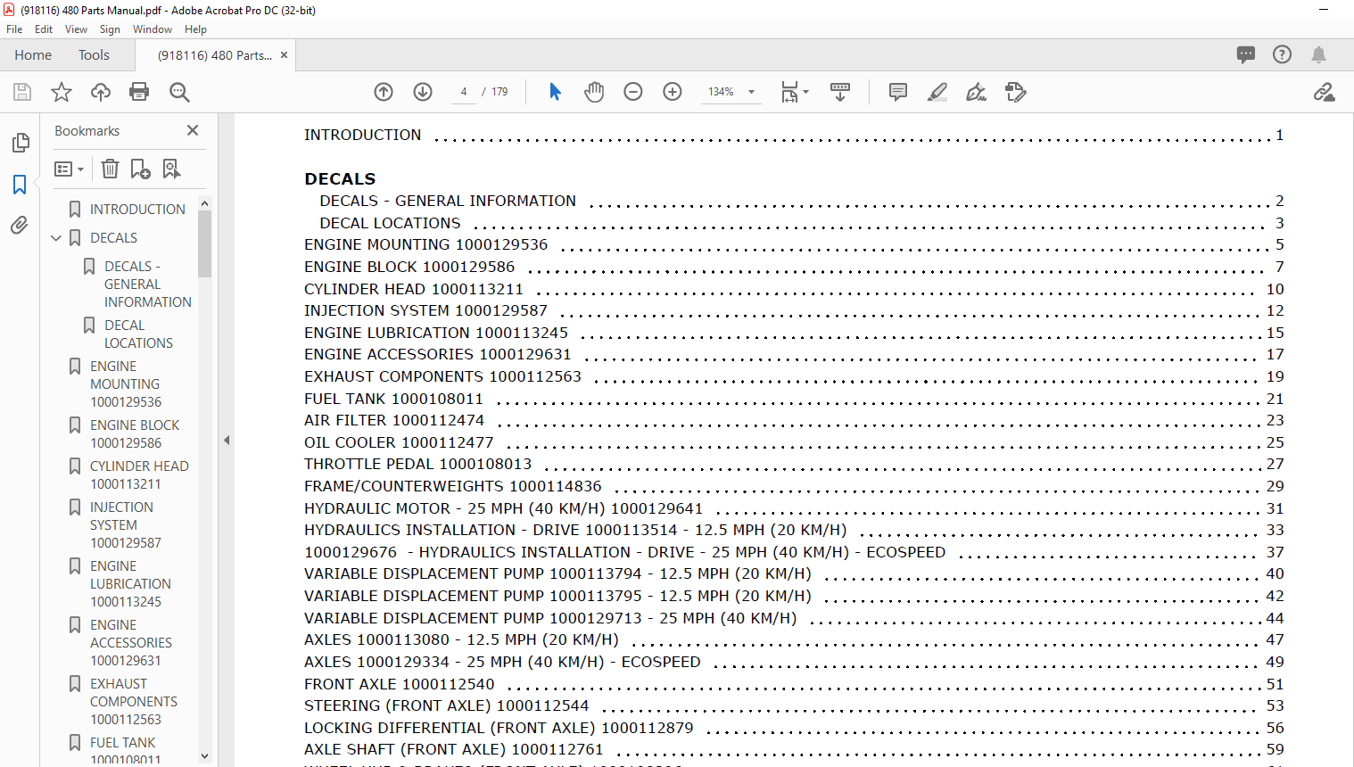Select the Highlight text pen tool
The height and width of the screenshot is (767, 1354).
[x=937, y=92]
